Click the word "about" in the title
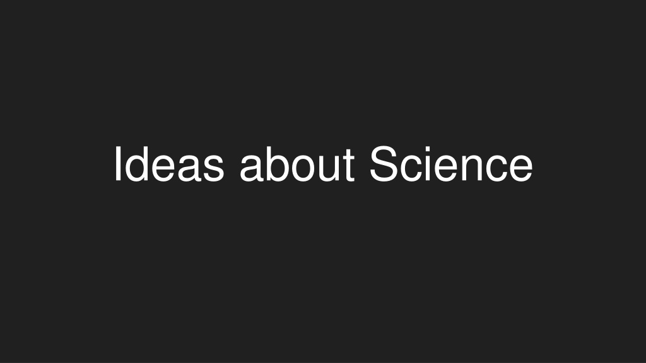 coord(297,164)
